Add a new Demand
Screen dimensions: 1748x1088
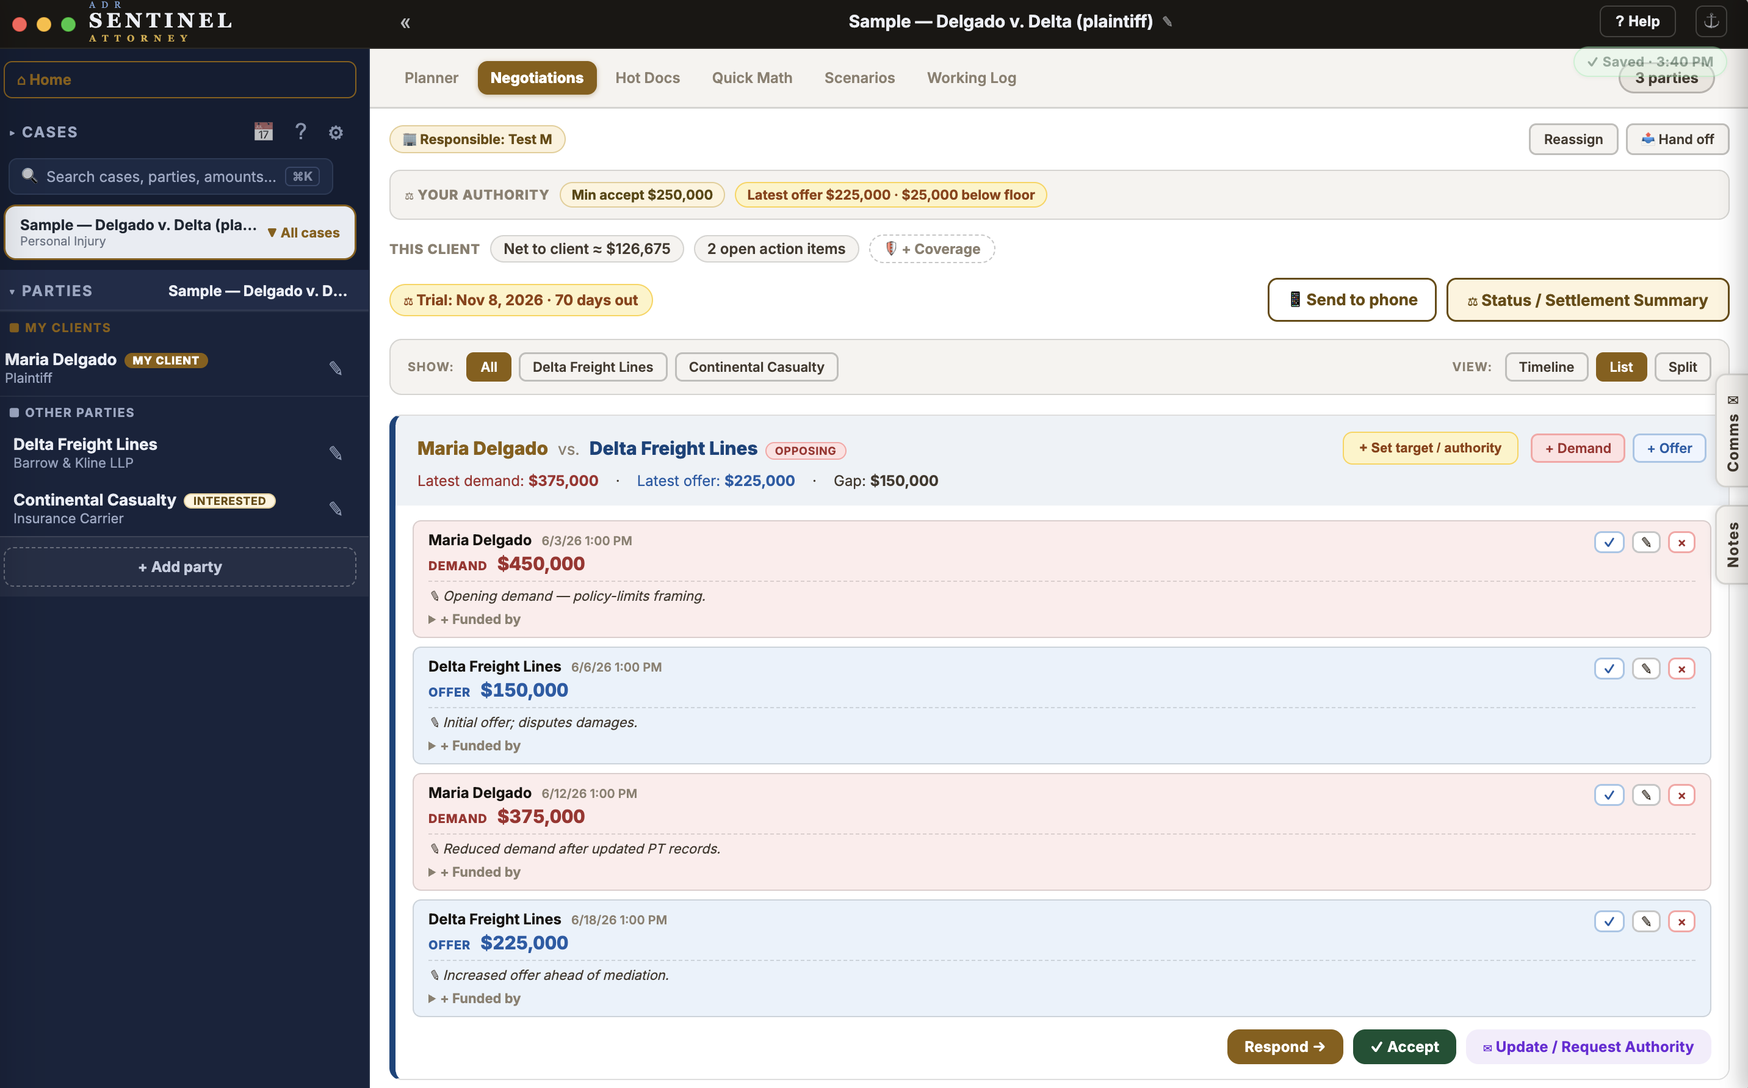1578,448
